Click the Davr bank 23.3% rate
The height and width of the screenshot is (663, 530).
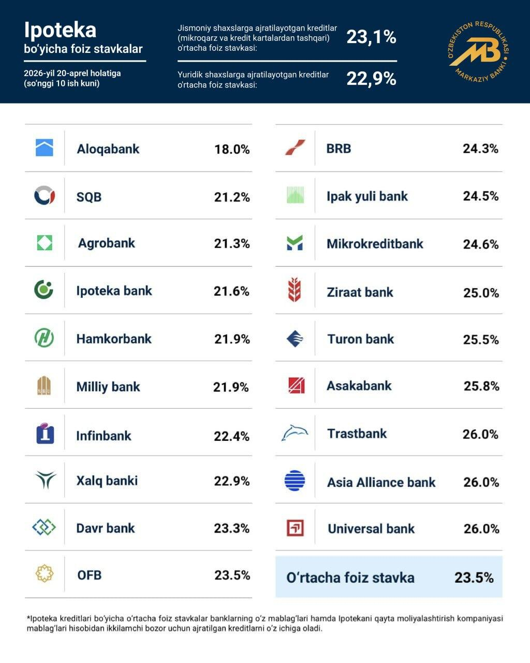(231, 528)
